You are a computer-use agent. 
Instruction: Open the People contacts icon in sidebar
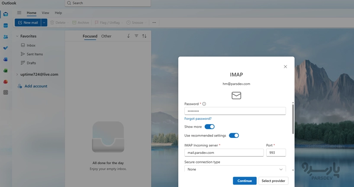click(6, 37)
